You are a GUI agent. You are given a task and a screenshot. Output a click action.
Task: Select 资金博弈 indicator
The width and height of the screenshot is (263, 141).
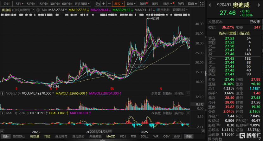(x=61, y=136)
